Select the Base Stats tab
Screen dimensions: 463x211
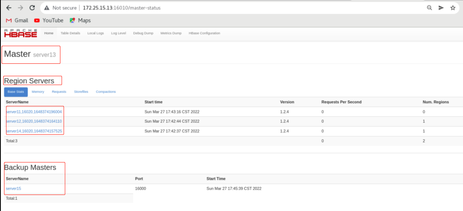point(16,92)
